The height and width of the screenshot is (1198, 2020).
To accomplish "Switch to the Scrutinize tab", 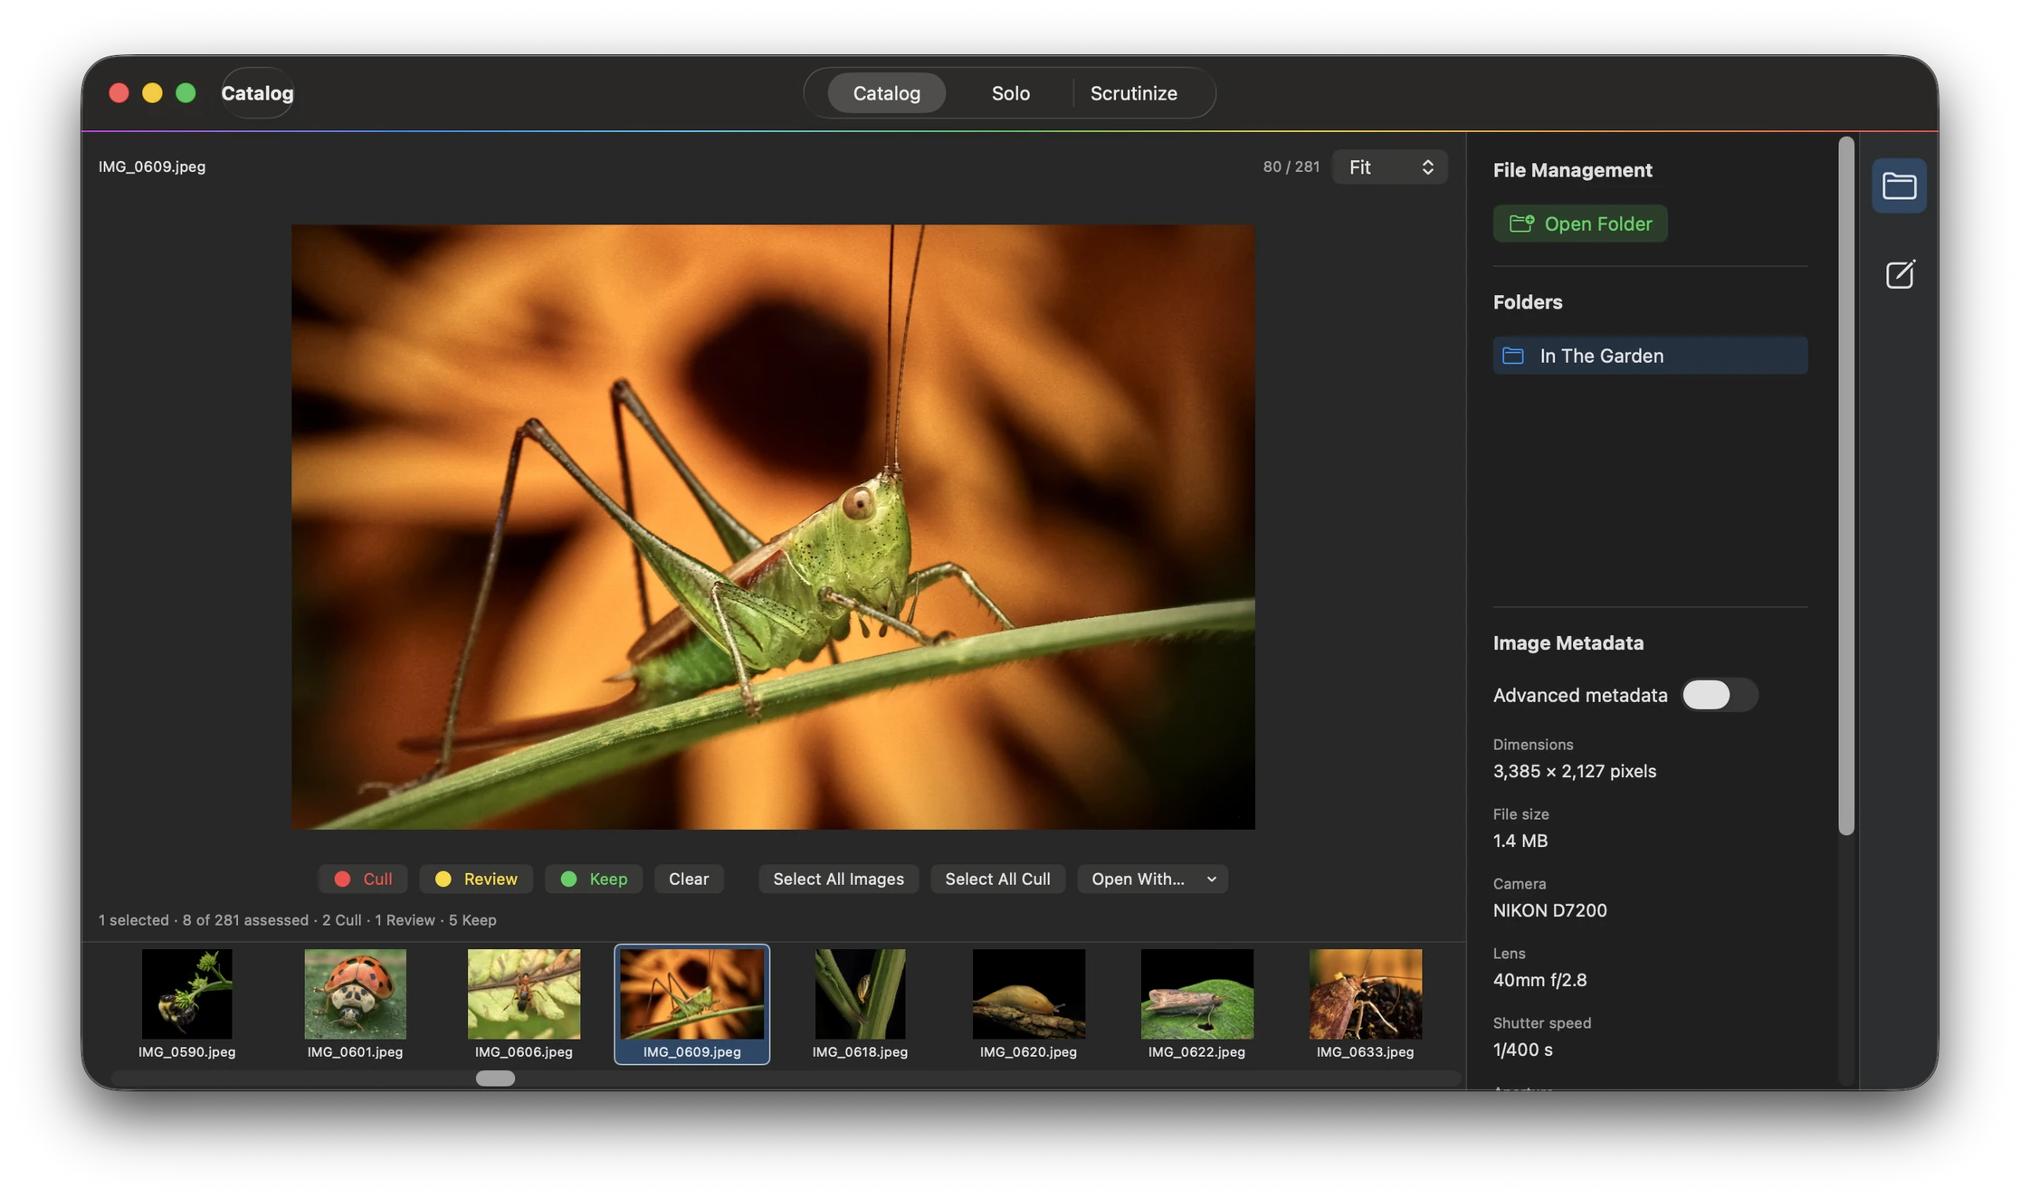I will pyautogui.click(x=1133, y=93).
